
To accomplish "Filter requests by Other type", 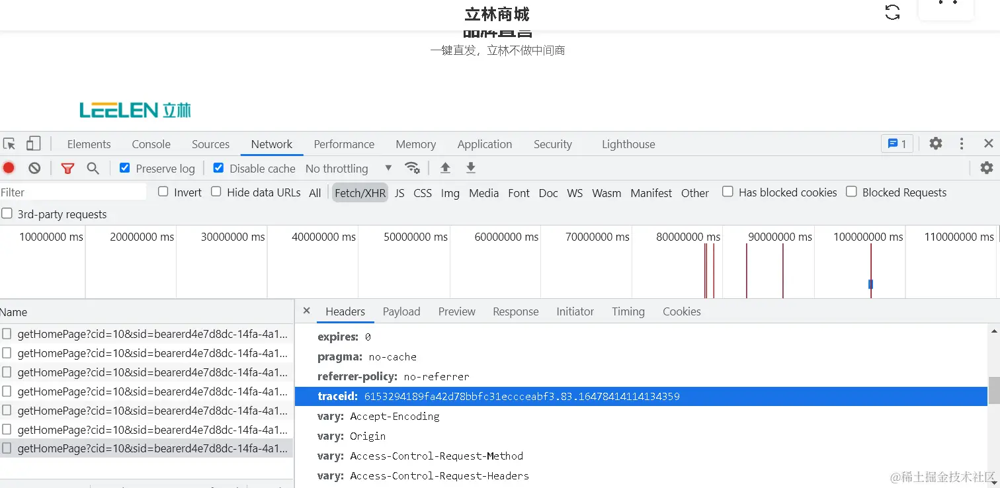I will (x=694, y=192).
